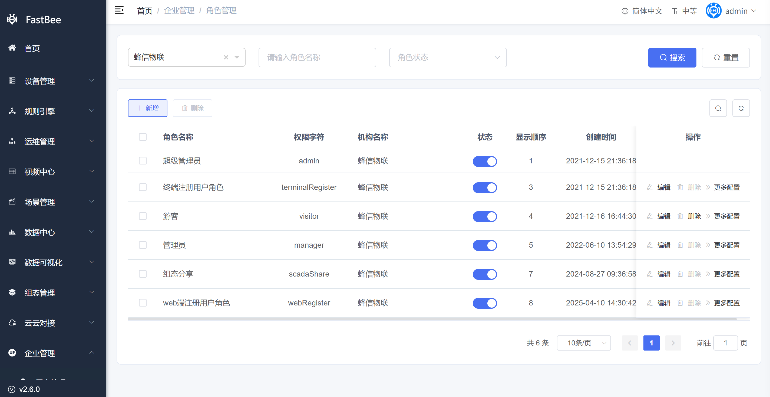Screen dimensions: 770x397
Task: Click the search toggle icon above table
Action: point(718,108)
